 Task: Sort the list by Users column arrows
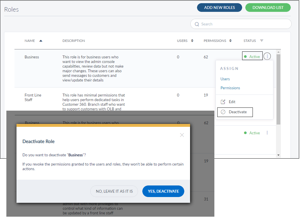point(192,41)
